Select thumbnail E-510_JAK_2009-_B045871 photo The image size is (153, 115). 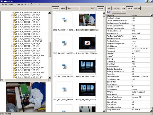click(x=87, y=20)
